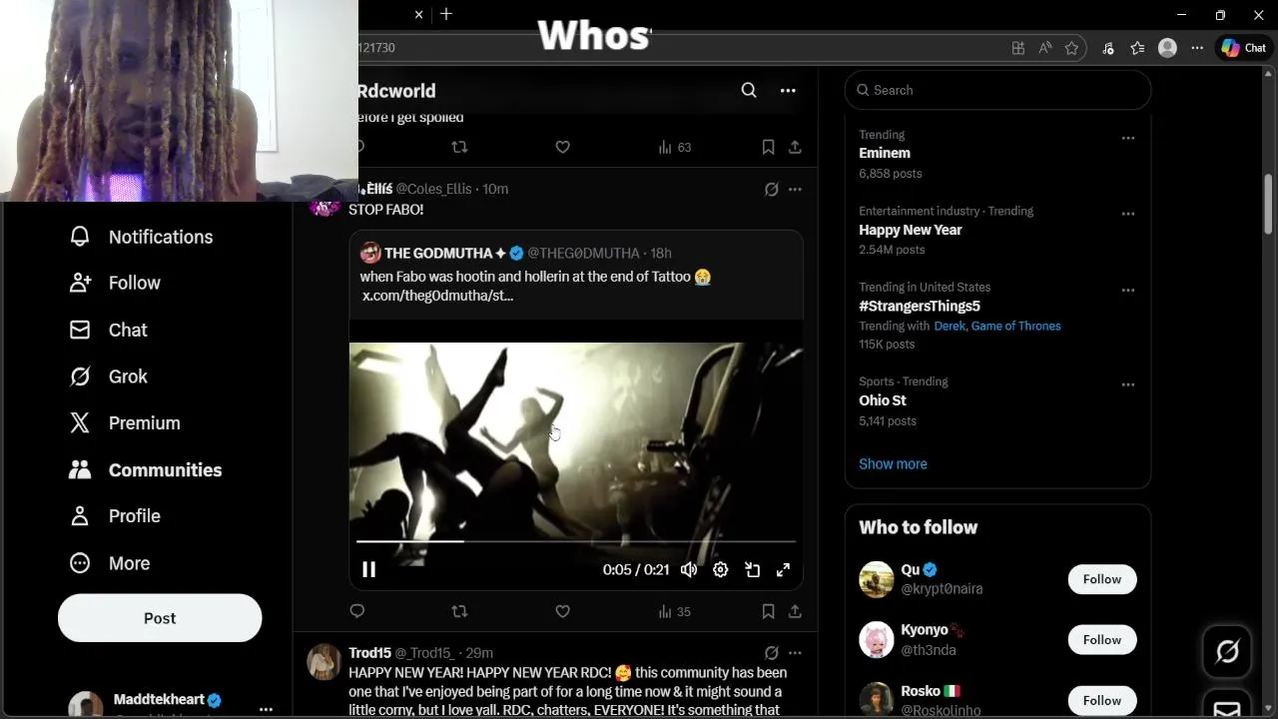Open browser profile avatar
The width and height of the screenshot is (1278, 719).
(x=1167, y=48)
